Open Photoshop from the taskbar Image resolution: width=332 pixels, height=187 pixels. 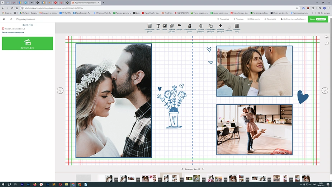47,184
